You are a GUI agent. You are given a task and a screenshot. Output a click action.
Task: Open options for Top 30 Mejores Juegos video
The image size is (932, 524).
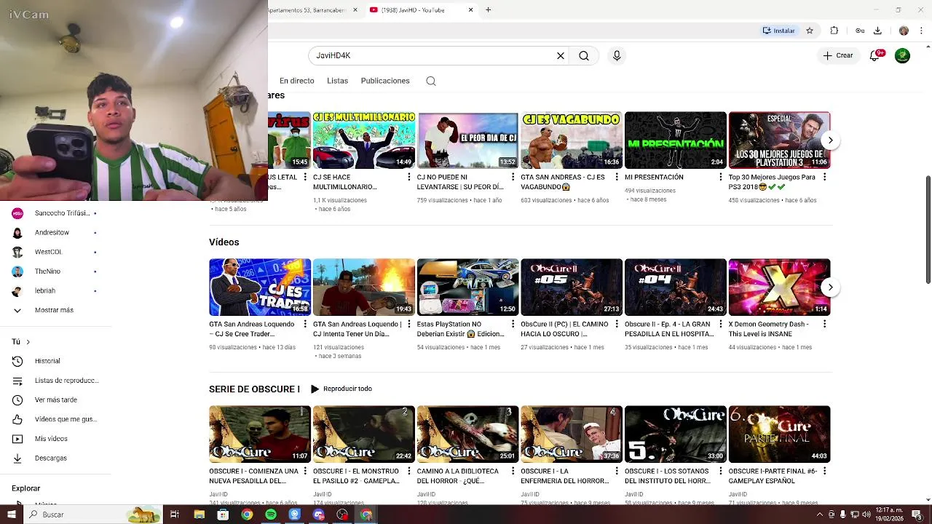[x=824, y=177]
